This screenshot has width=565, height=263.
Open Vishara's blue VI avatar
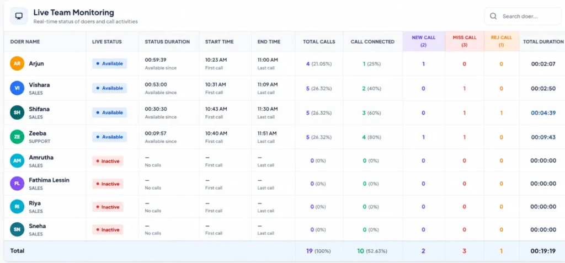17,88
